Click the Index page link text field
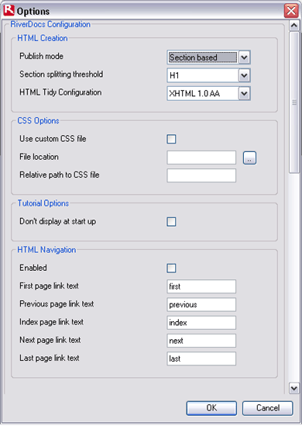This screenshot has width=302, height=426. point(201,323)
